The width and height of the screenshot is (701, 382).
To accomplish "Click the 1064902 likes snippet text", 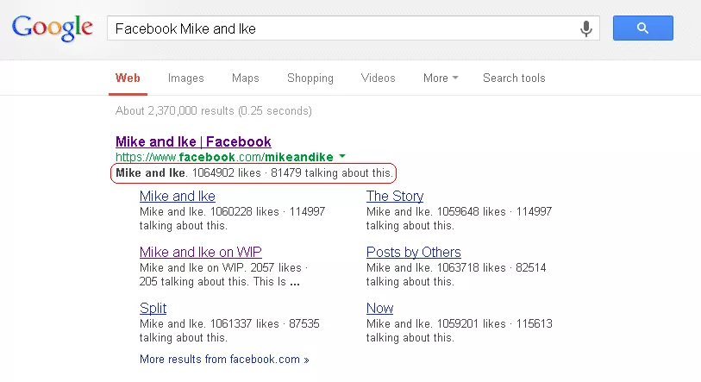I will 254,173.
